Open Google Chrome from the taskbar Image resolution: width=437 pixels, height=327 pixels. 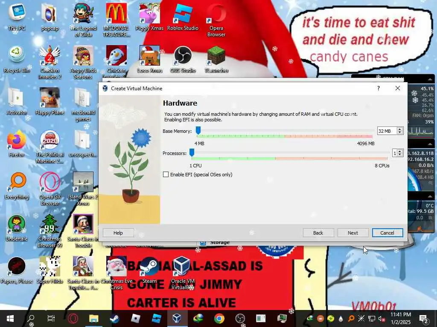coord(219,318)
